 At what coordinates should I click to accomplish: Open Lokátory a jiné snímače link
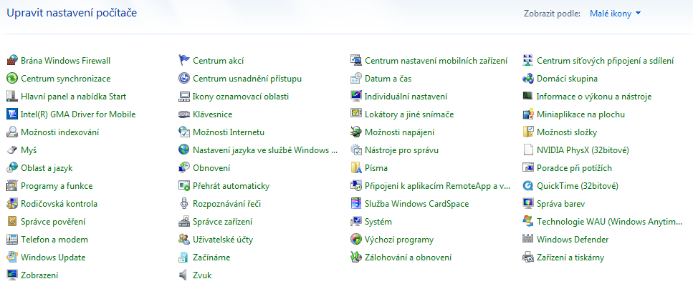click(x=408, y=114)
